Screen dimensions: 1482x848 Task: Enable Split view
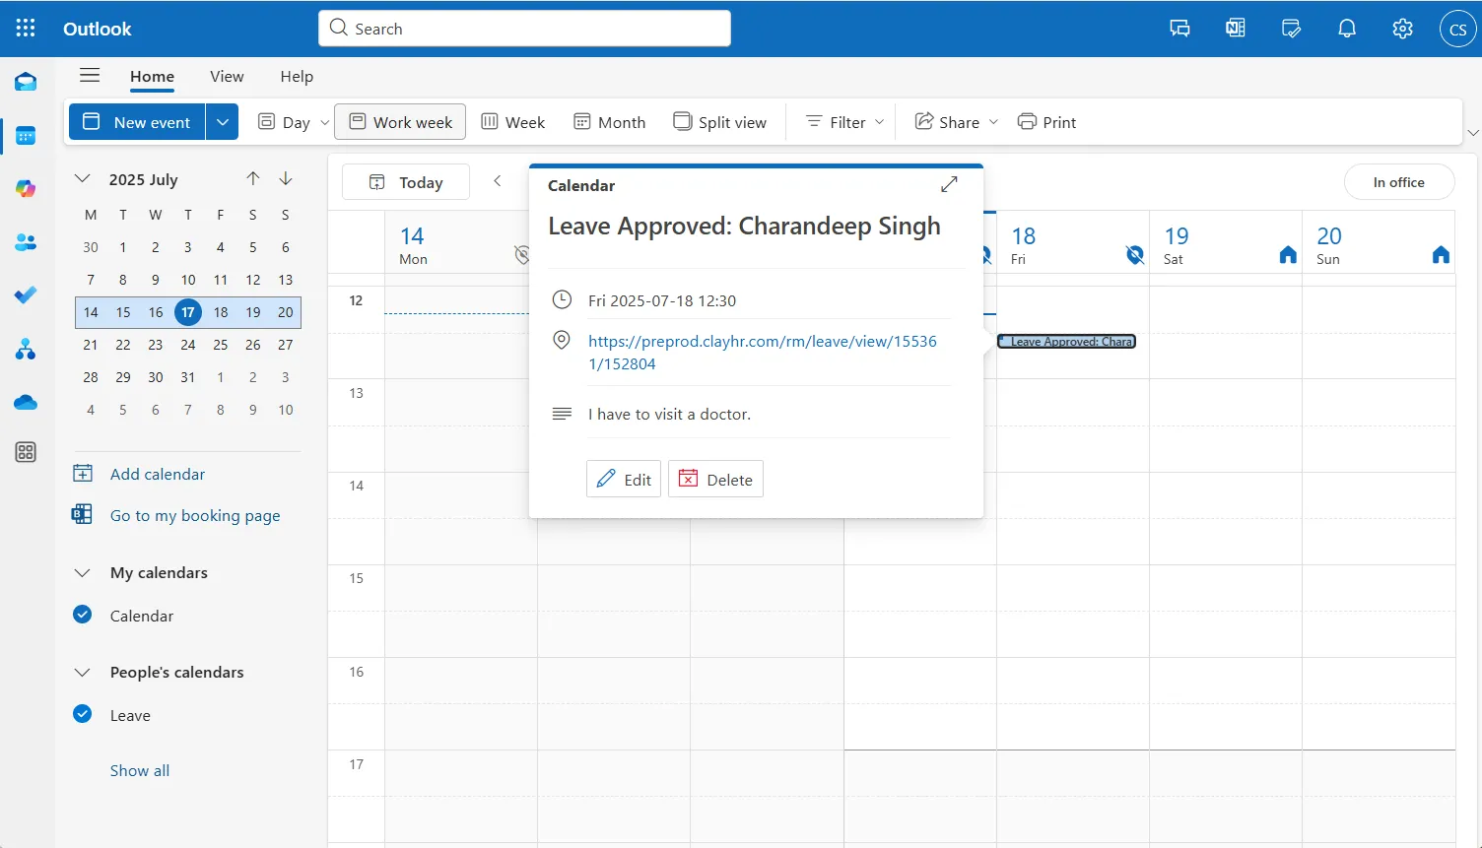pyautogui.click(x=720, y=122)
